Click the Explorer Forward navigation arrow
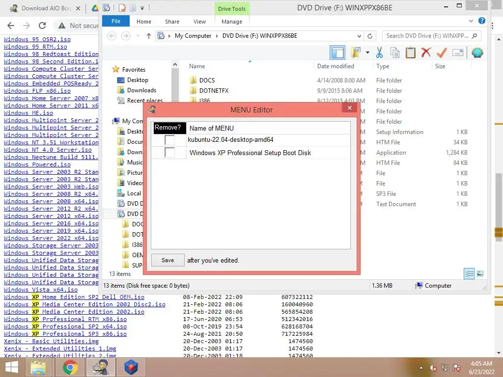 coord(126,36)
